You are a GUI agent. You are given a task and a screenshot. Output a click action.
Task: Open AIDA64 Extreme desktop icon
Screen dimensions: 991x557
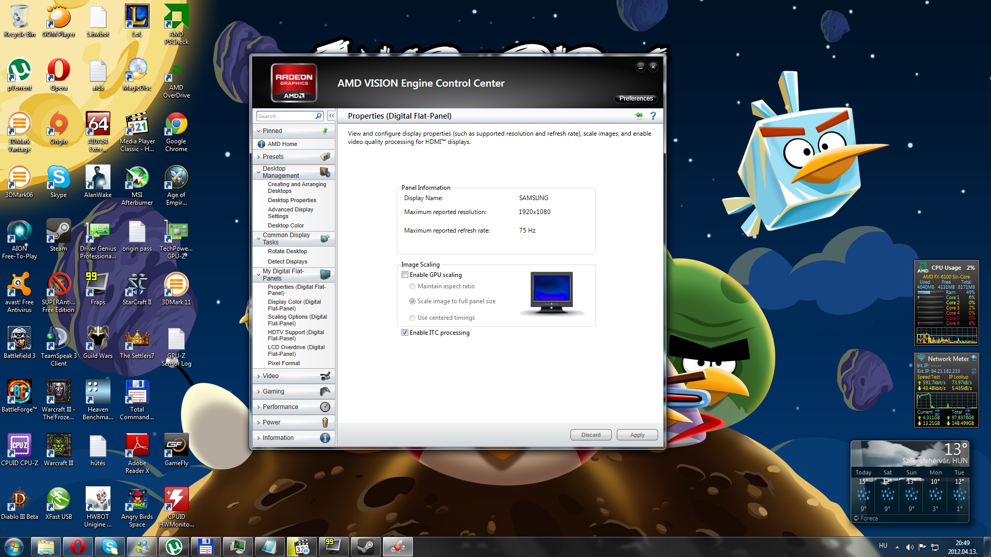pos(98,132)
